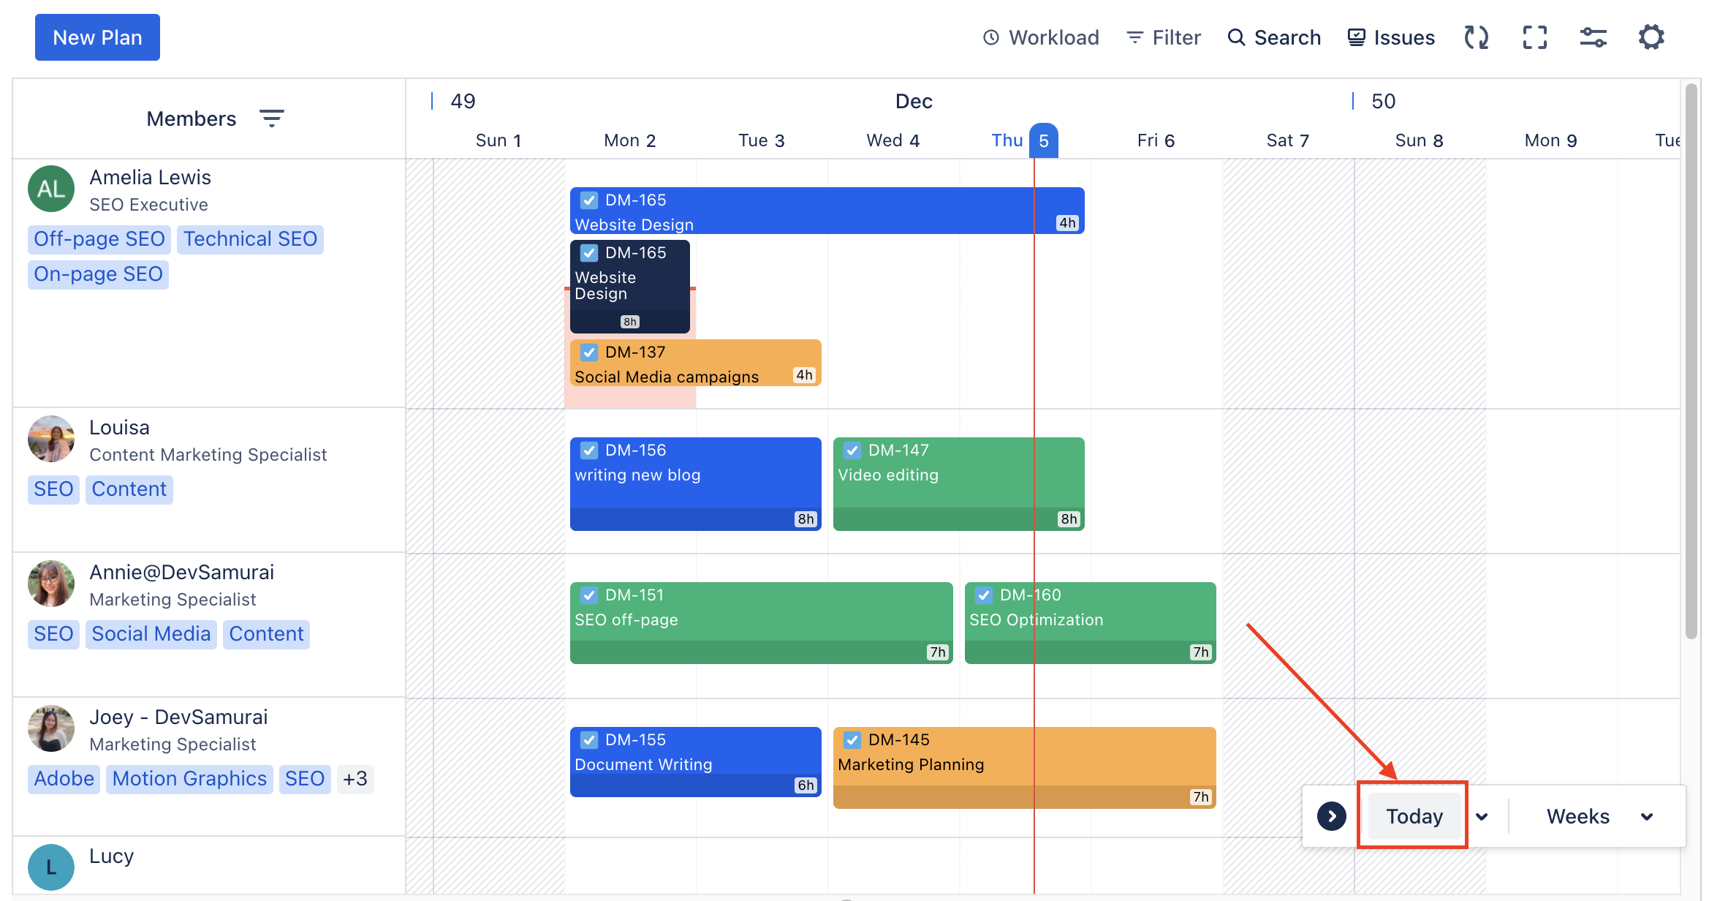The width and height of the screenshot is (1709, 901).
Task: Click the refresh/sync icon
Action: coord(1476,37)
